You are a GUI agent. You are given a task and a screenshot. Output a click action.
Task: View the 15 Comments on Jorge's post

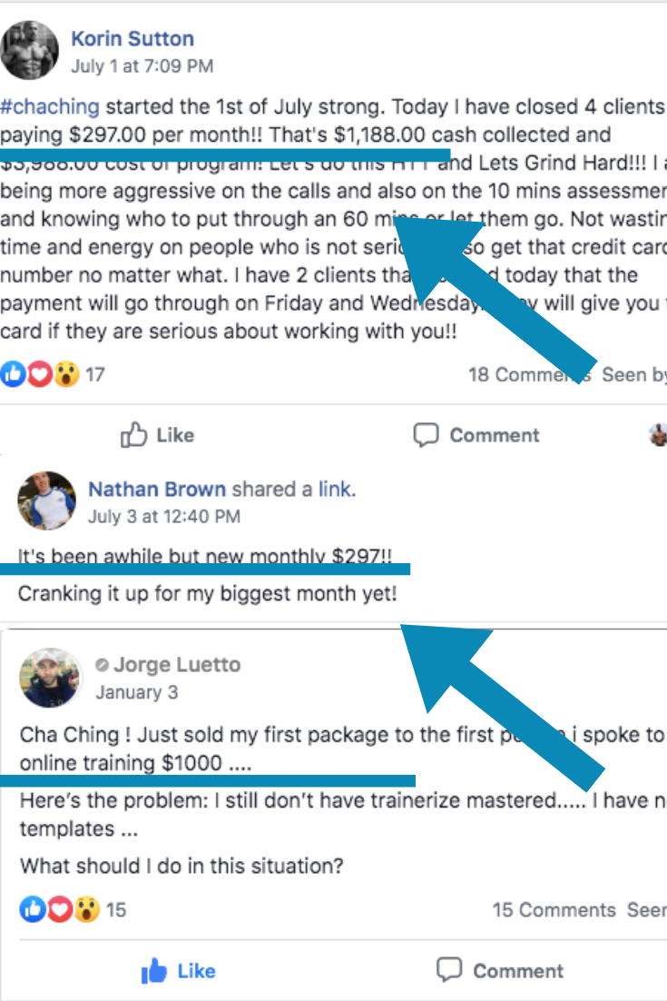coord(554,909)
